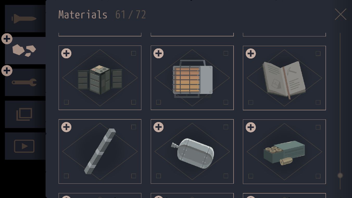Click plus badge above the rocks tab
352x198 pixels.
[7, 39]
